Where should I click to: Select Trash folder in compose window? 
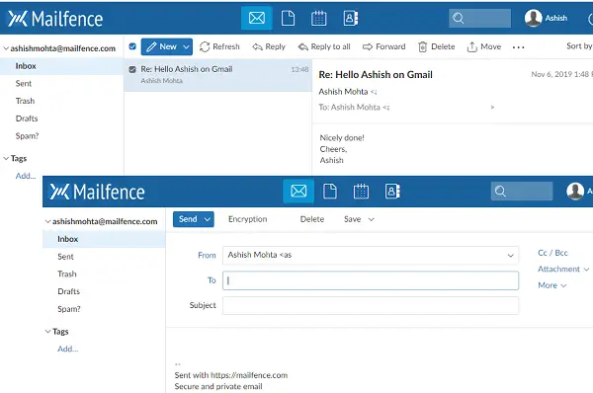point(67,274)
